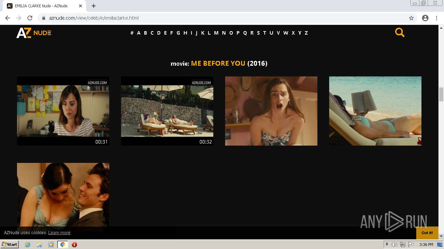Open the network tray icon
444x249 pixels.
click(x=403, y=245)
